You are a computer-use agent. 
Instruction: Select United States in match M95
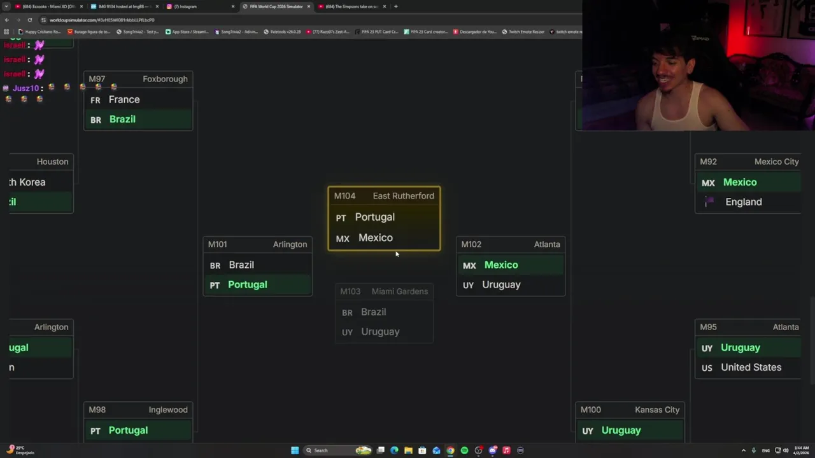click(x=748, y=367)
